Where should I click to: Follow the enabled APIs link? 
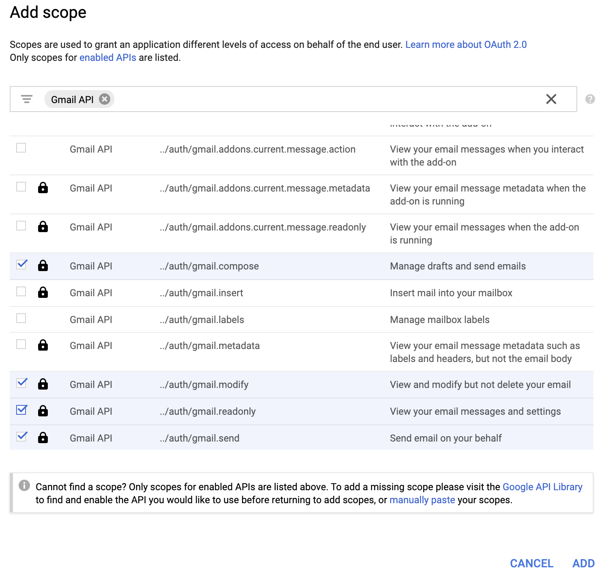[108, 58]
